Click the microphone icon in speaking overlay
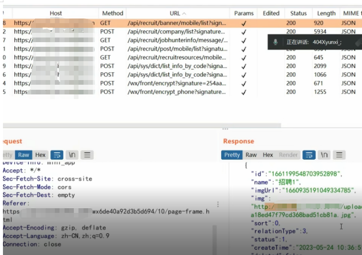Image resolution: width=362 pixels, height=255 pixels. pos(276,42)
